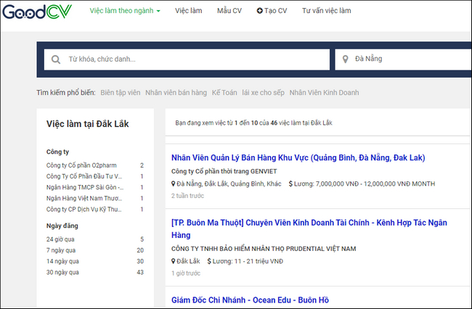
Task: Open Tư vấn việc làm menu
Action: click(x=326, y=12)
